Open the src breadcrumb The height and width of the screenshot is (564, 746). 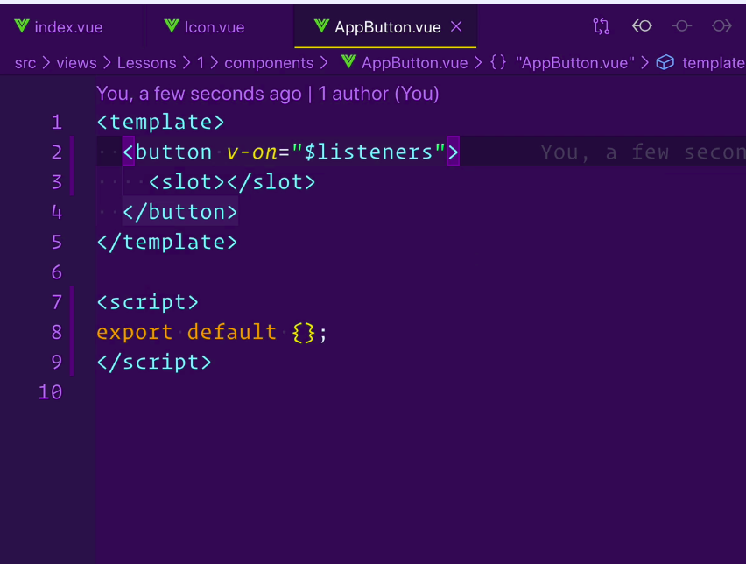pos(25,63)
